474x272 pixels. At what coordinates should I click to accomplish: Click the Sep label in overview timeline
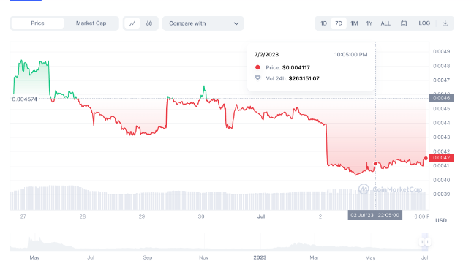click(148, 257)
